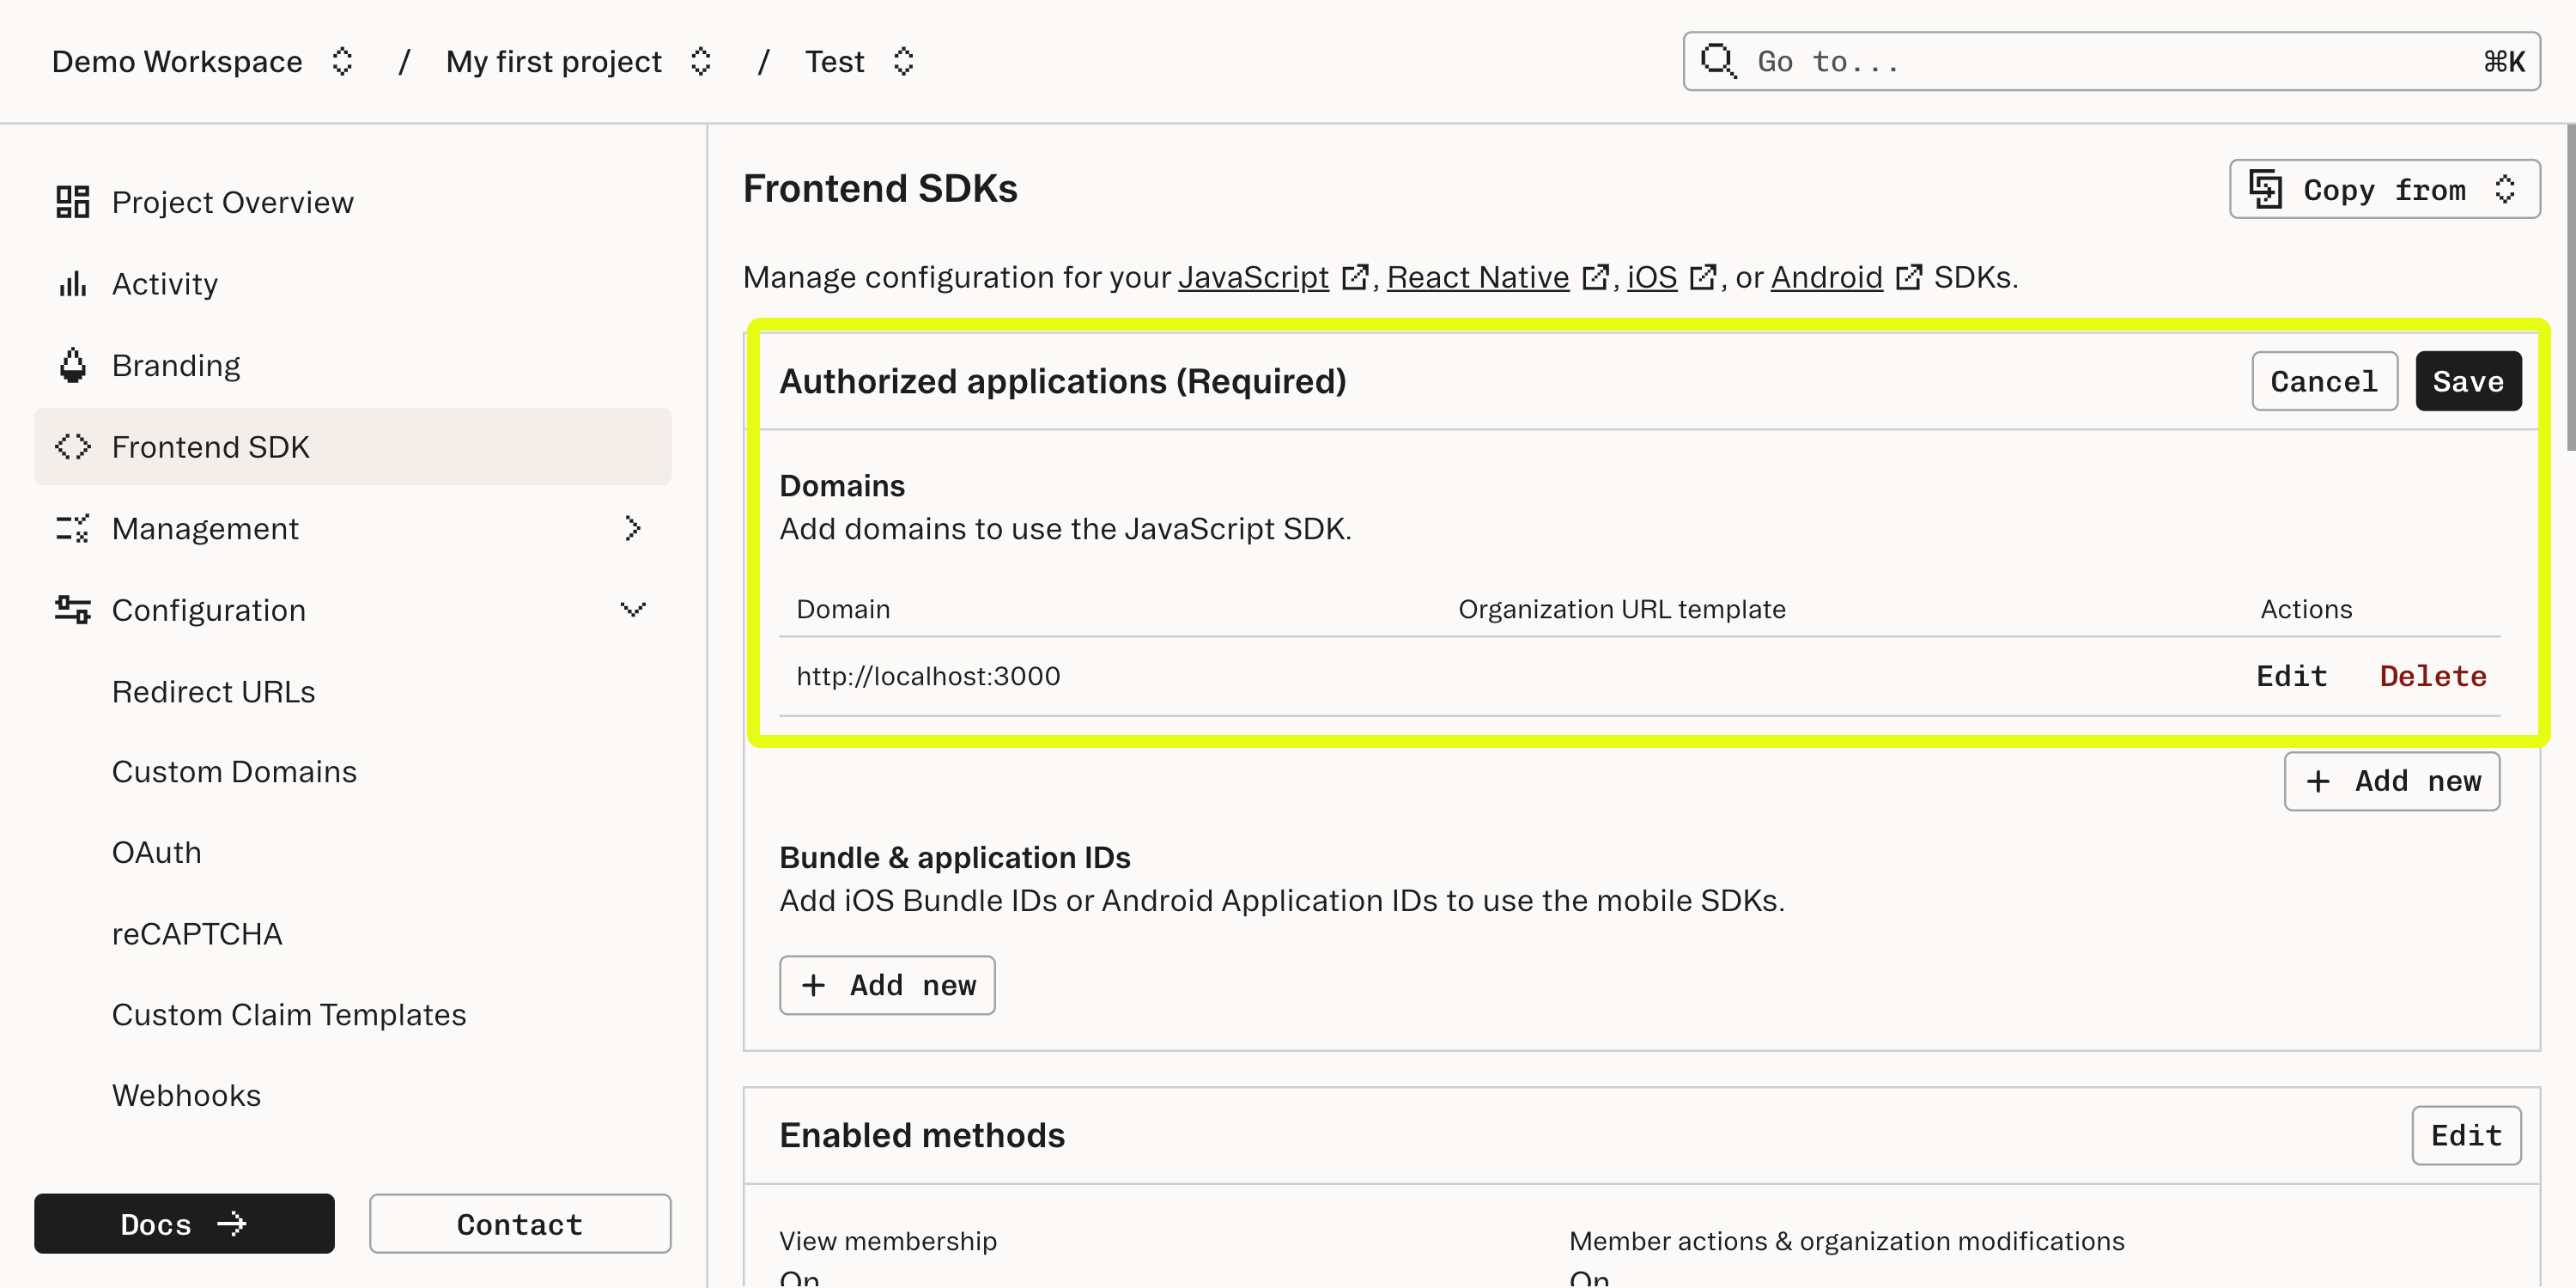
Task: Click the Configuration sliders icon
Action: tap(72, 609)
